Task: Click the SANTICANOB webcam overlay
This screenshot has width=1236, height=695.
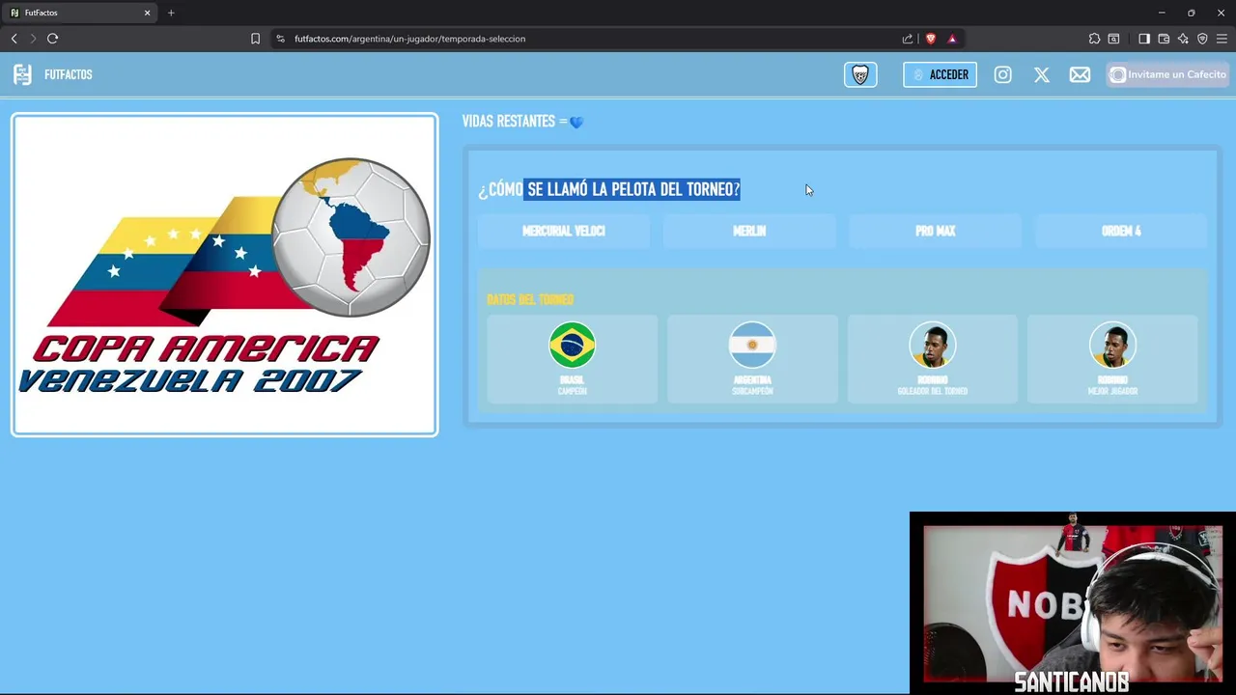Action: [x=1072, y=603]
